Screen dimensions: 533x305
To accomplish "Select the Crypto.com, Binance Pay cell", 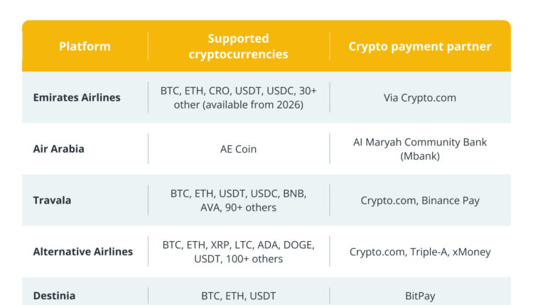I will point(419,200).
